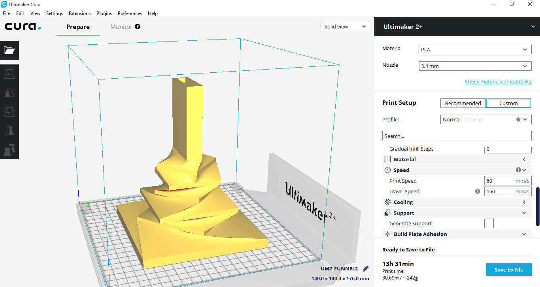Screen dimensions: 540x287
Task: Open Check material compatibility link
Action: click(x=498, y=81)
